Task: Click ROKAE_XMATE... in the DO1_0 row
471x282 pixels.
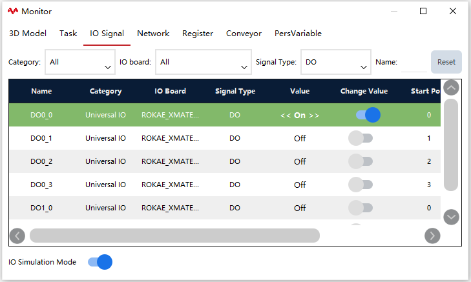Action: pyautogui.click(x=170, y=208)
